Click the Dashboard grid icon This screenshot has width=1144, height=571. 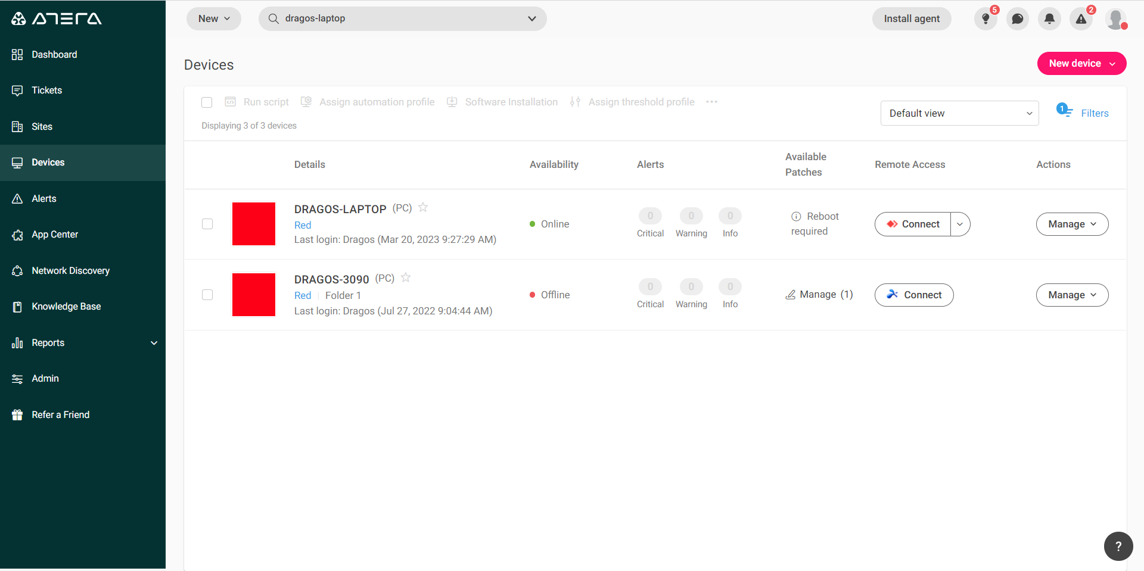coord(17,55)
